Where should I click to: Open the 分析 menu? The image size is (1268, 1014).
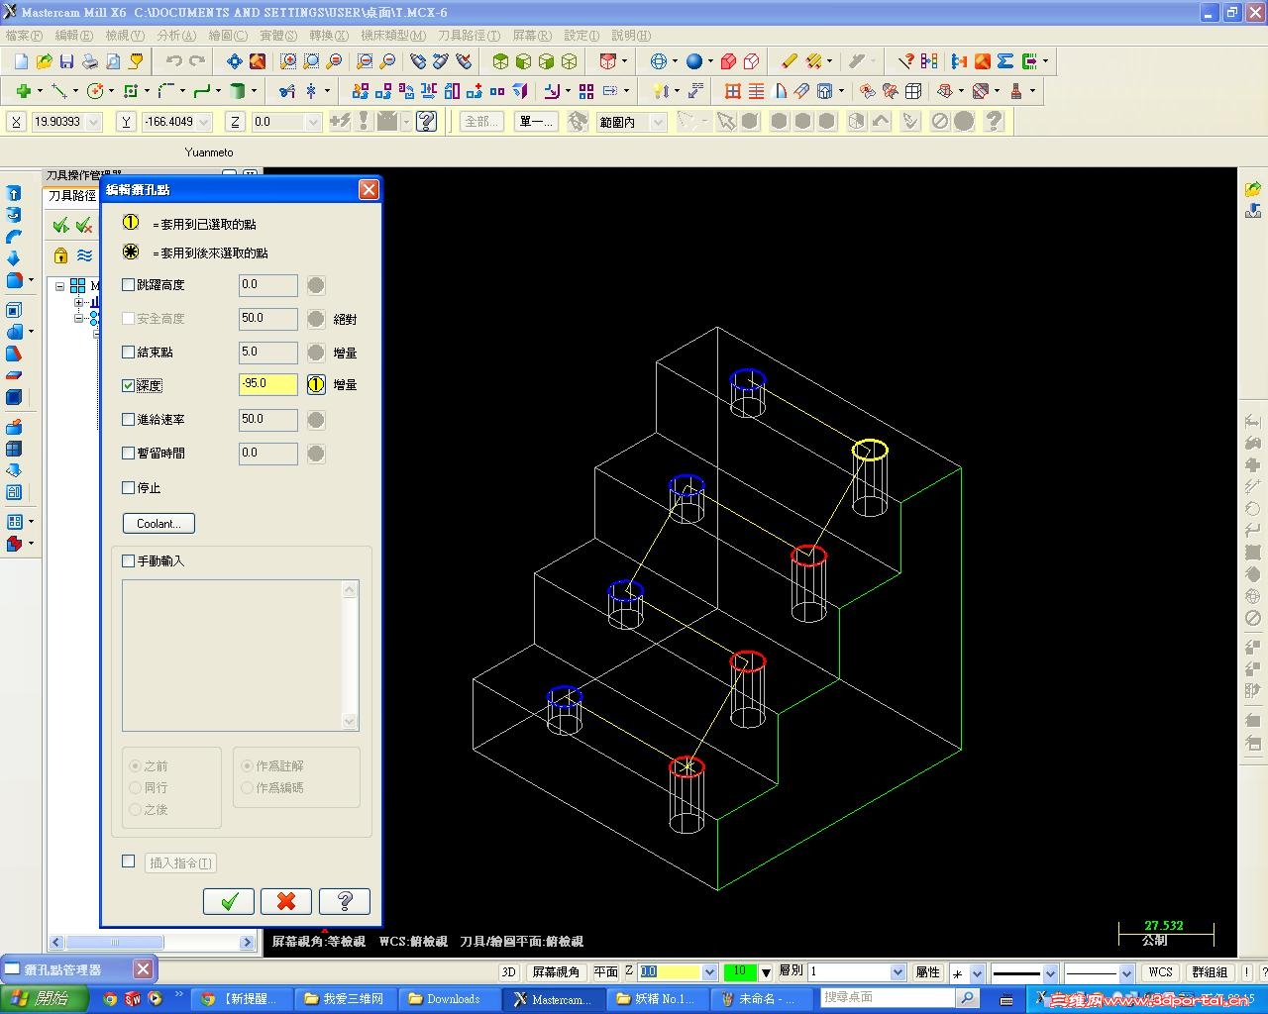[176, 36]
